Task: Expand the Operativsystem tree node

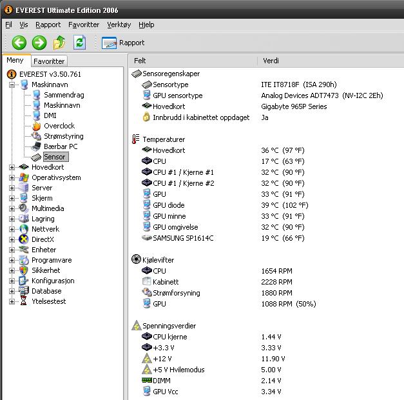Action: [12, 177]
